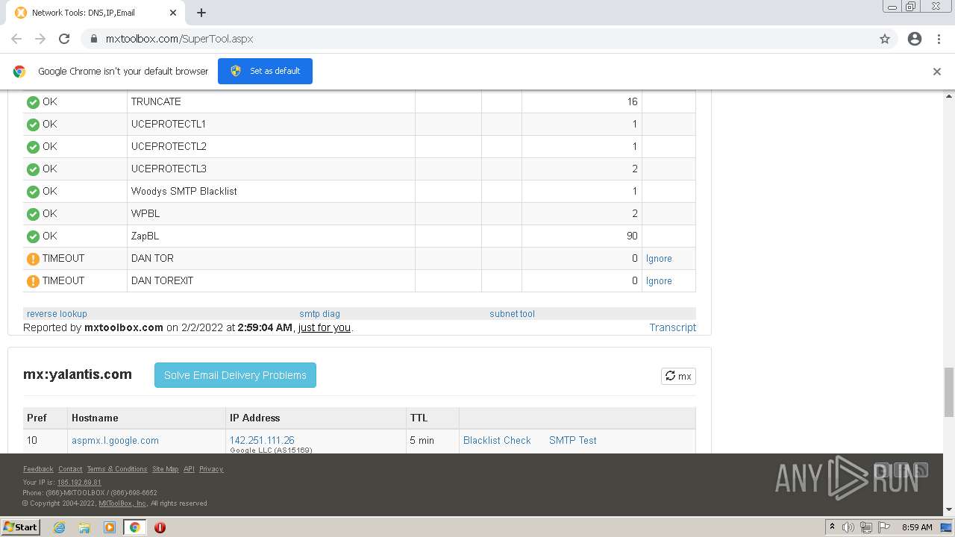Open the Site Map footer link
This screenshot has height=537, width=955.
click(x=165, y=469)
